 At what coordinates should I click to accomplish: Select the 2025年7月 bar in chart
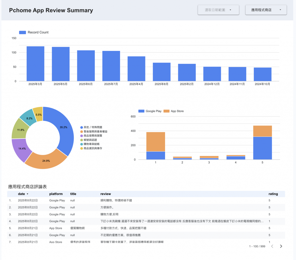click(x=111, y=66)
